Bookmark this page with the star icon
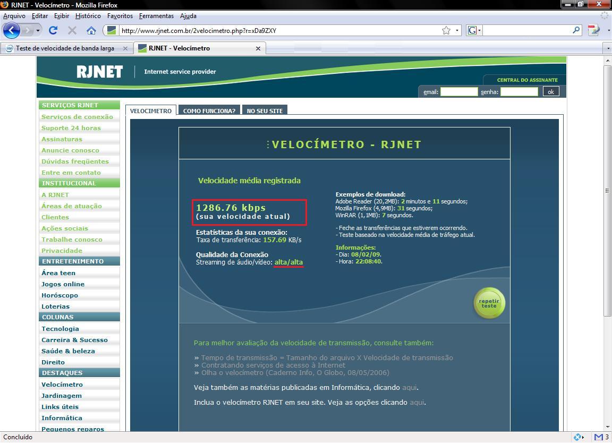The height and width of the screenshot is (443, 612). 446,30
